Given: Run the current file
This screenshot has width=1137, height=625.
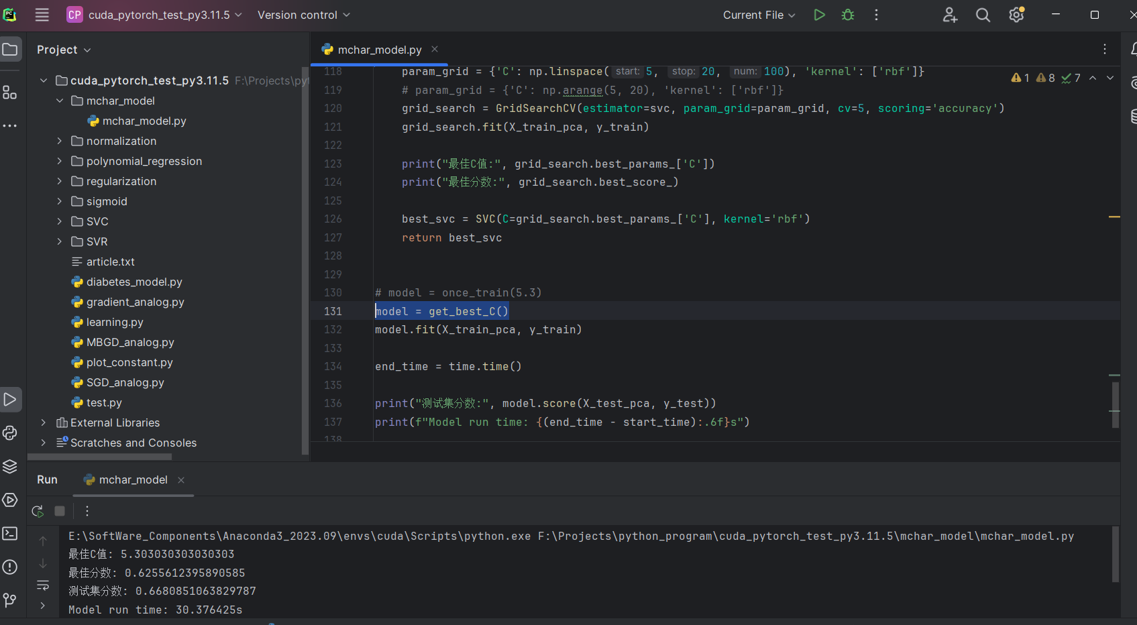Looking at the screenshot, I should point(819,15).
